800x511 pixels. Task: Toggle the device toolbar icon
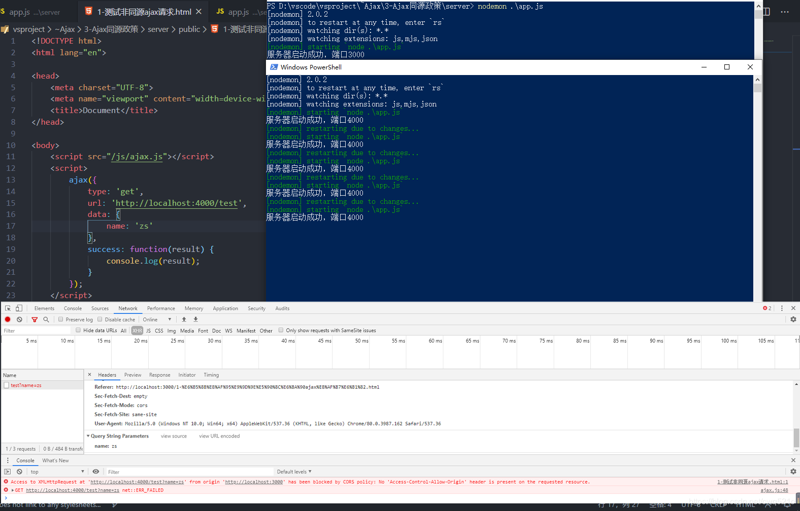click(x=19, y=308)
